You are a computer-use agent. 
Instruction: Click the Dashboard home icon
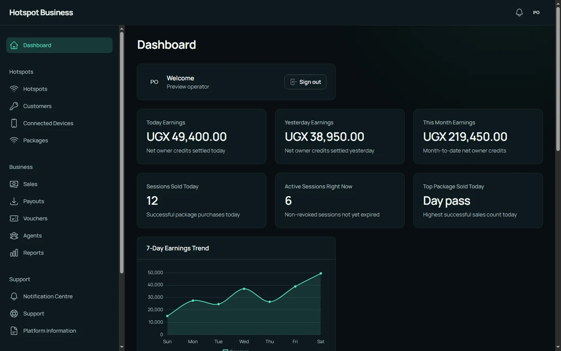tap(14, 45)
